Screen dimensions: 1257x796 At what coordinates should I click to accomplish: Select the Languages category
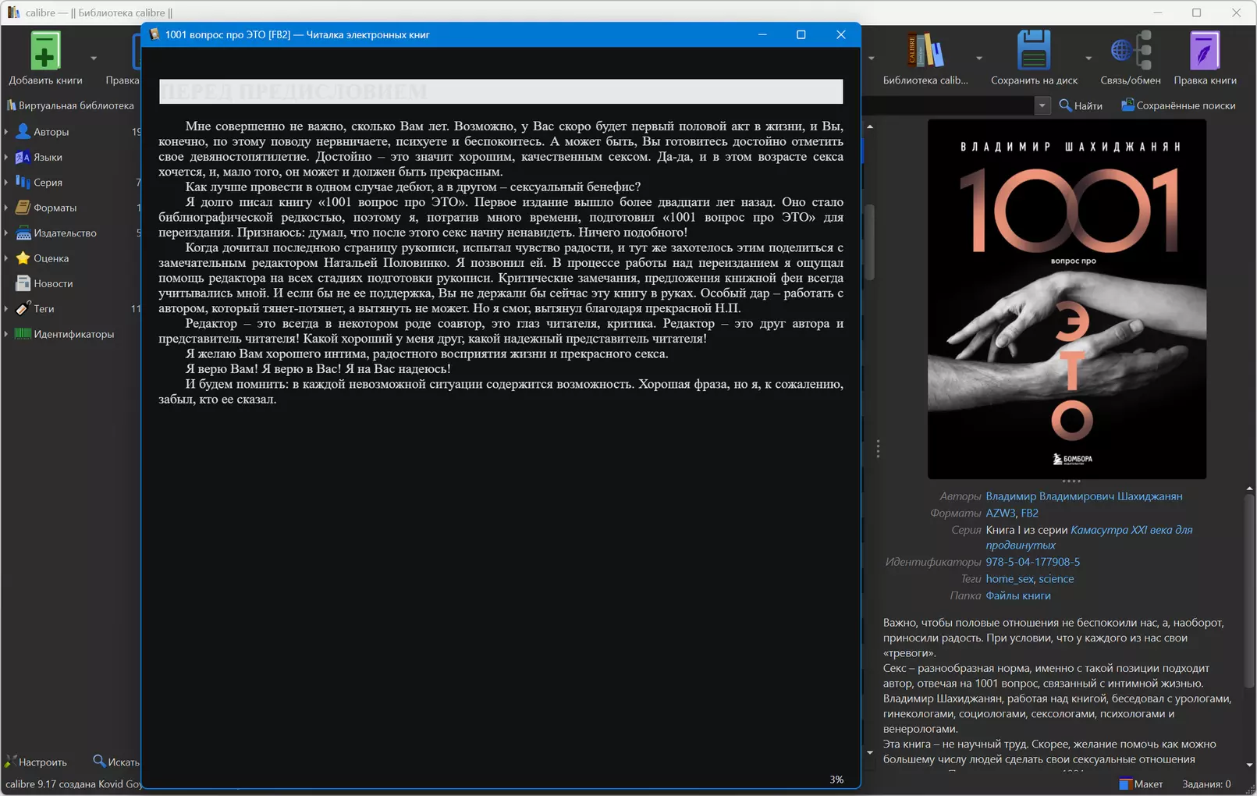click(x=48, y=157)
